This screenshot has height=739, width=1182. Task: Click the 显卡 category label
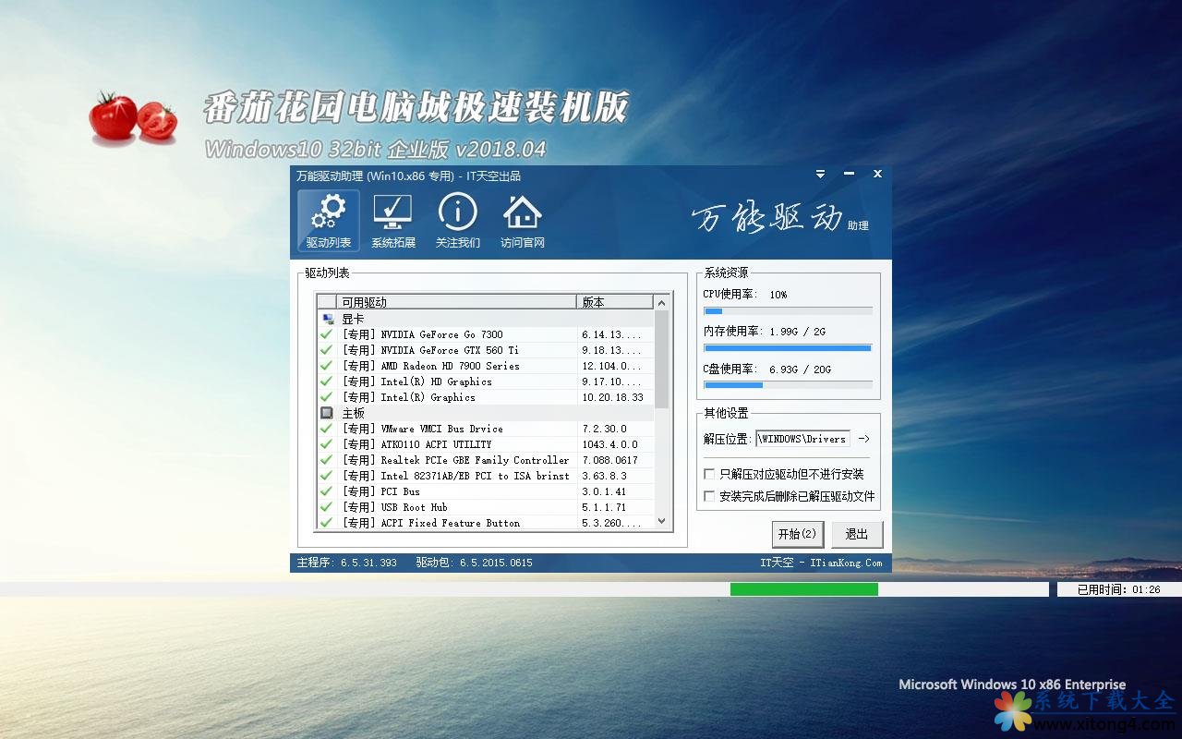353,319
